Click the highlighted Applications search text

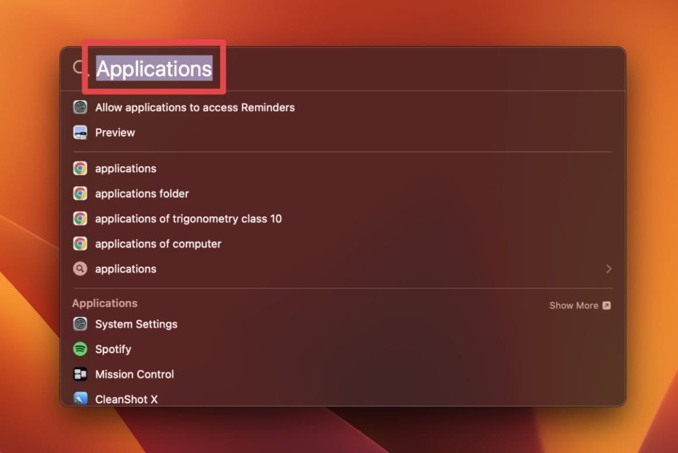(x=153, y=68)
